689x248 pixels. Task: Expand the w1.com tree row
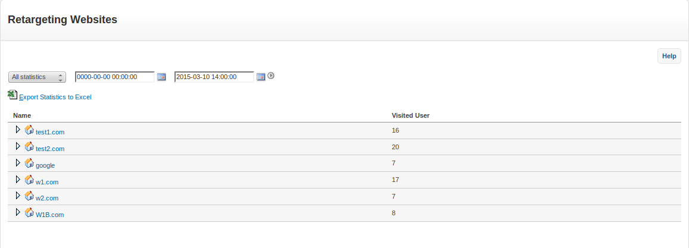[x=18, y=180]
